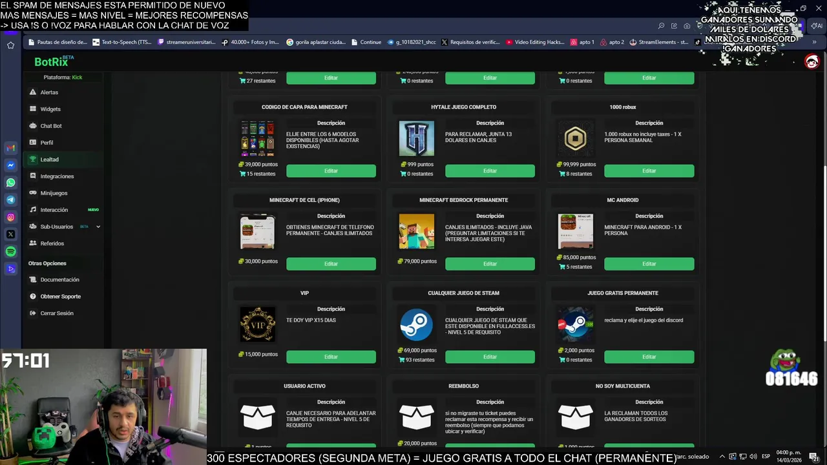Open X (Twitter) in the browser side panel
The height and width of the screenshot is (465, 827).
pyautogui.click(x=10, y=234)
